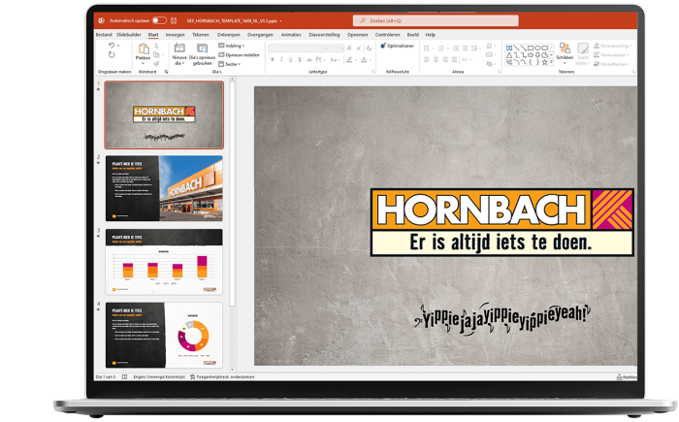Open the Plakken dropdown arrow
Screen dimensions: 679x422
143,64
